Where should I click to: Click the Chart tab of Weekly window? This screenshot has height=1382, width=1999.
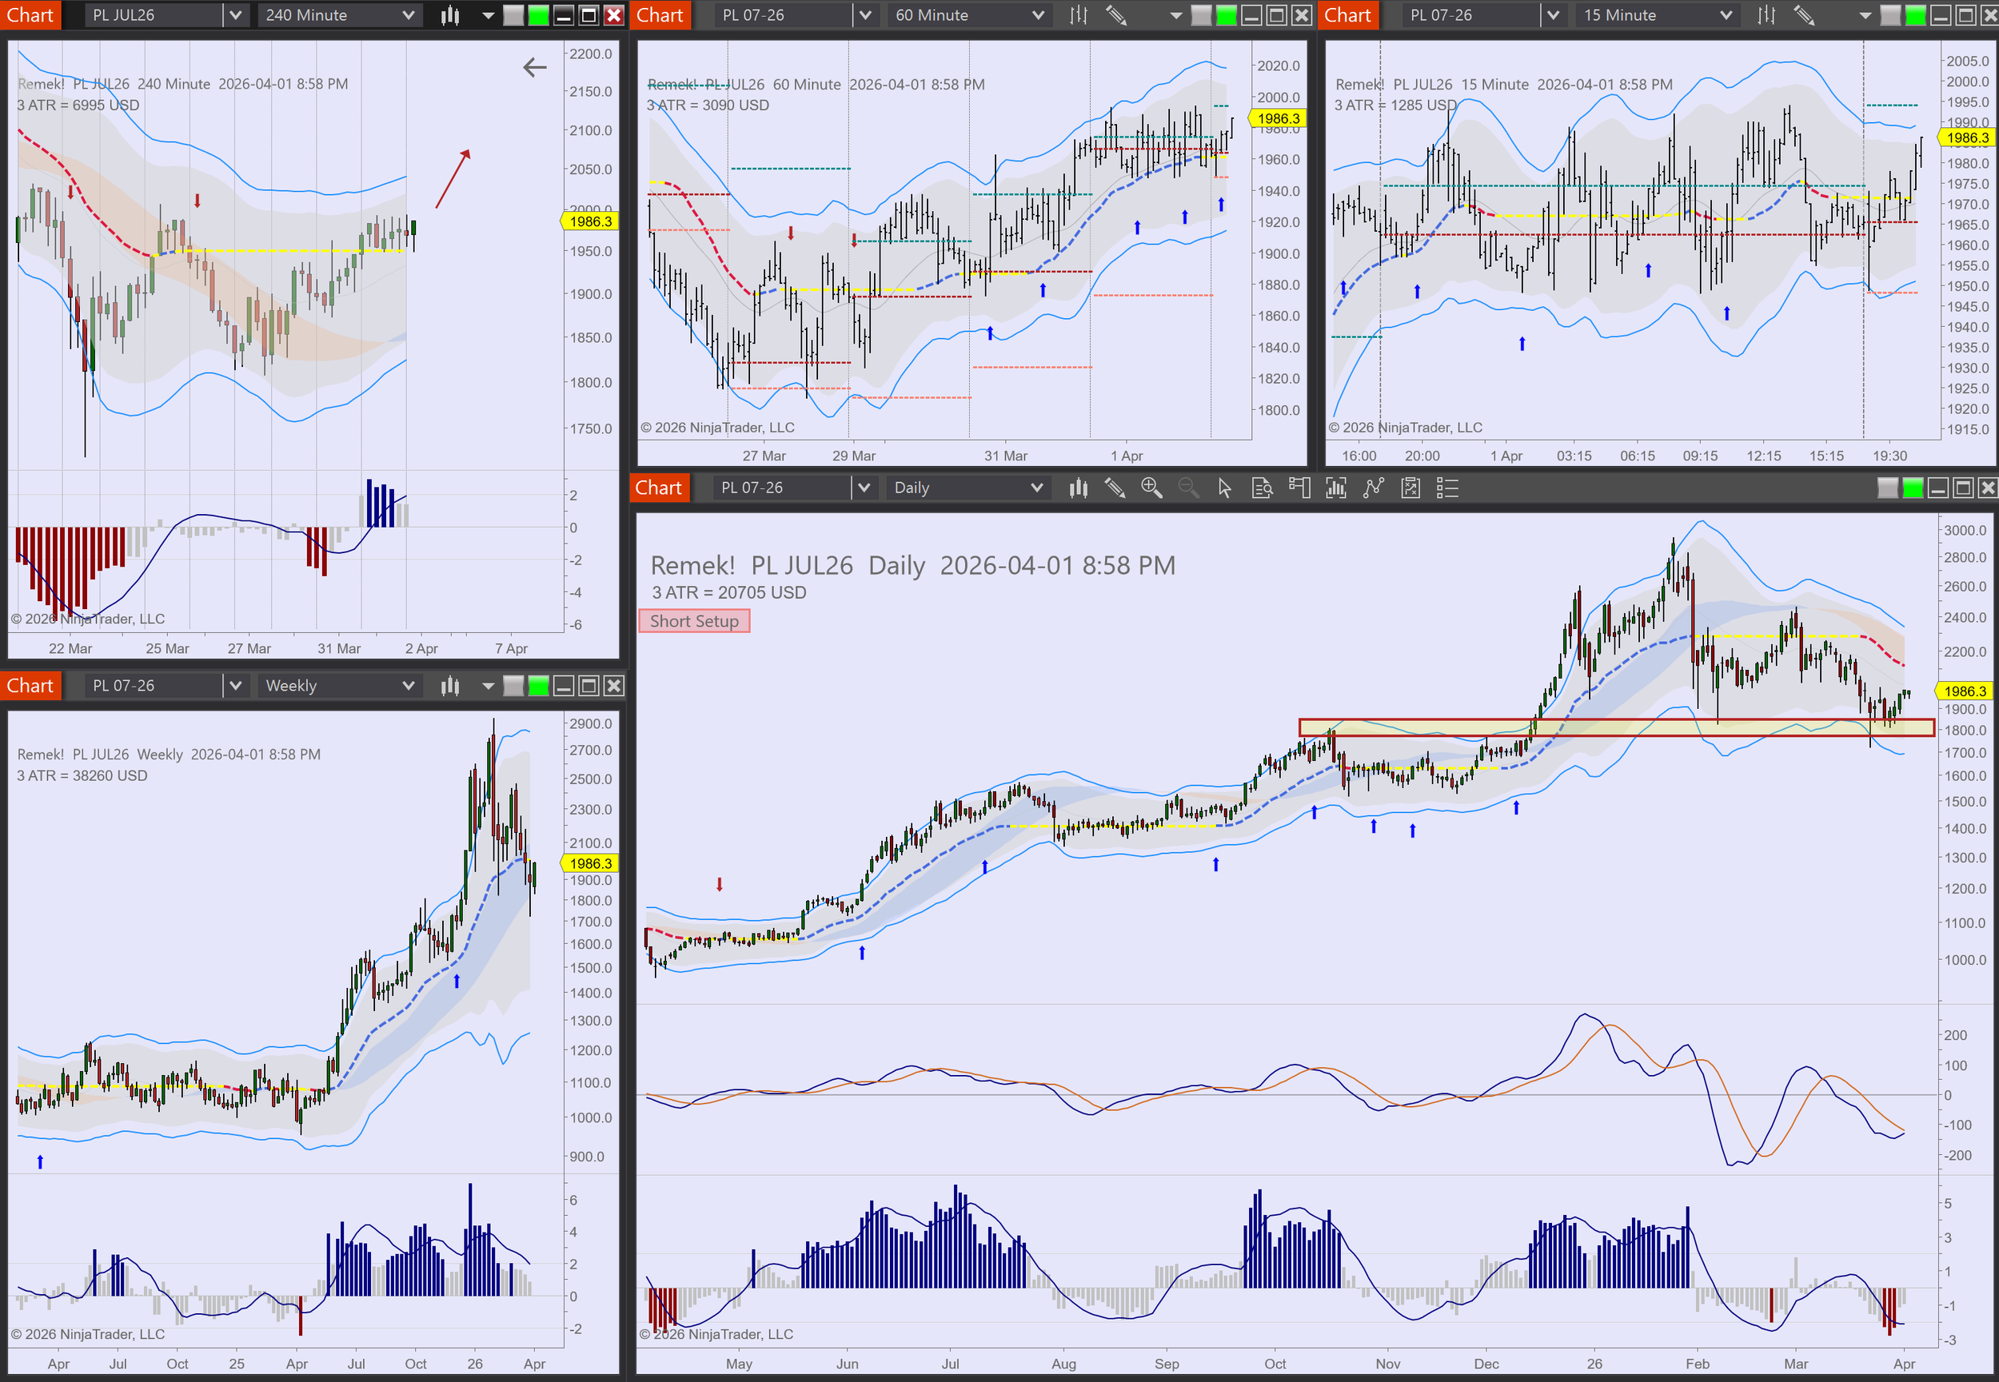30,686
